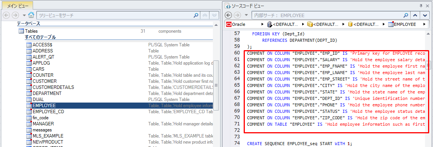The width and height of the screenshot is (433, 147).
Task: Click the ADDRESS table icon
Action: (x=29, y=51)
